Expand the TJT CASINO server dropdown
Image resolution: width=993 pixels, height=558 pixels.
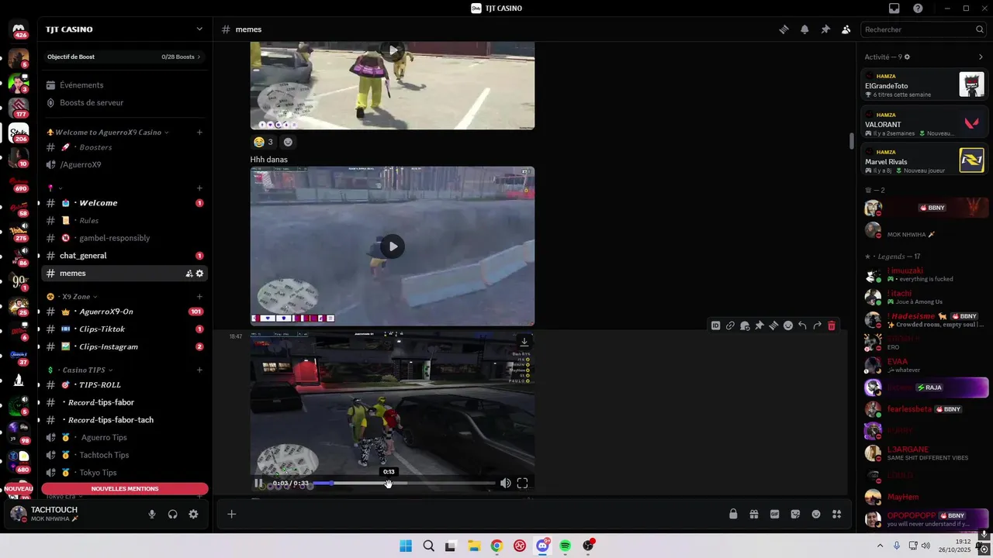[x=199, y=29]
